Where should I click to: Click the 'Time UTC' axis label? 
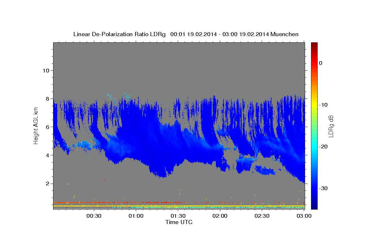coord(179,222)
